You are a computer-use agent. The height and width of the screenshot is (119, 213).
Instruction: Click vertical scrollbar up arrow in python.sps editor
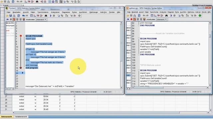[210, 23]
